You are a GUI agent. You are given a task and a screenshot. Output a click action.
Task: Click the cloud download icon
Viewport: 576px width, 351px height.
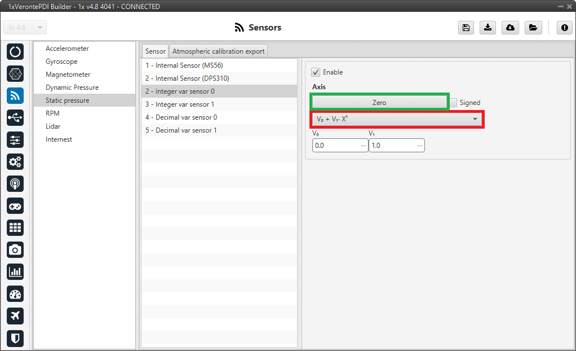pos(510,28)
